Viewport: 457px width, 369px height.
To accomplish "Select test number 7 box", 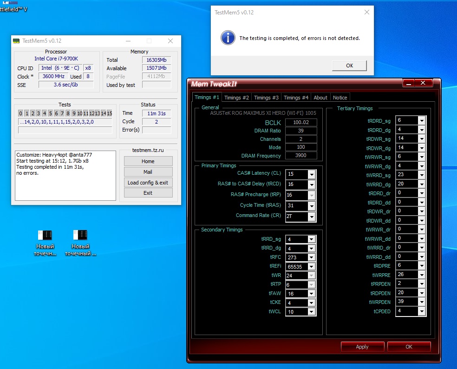I will tap(62, 113).
